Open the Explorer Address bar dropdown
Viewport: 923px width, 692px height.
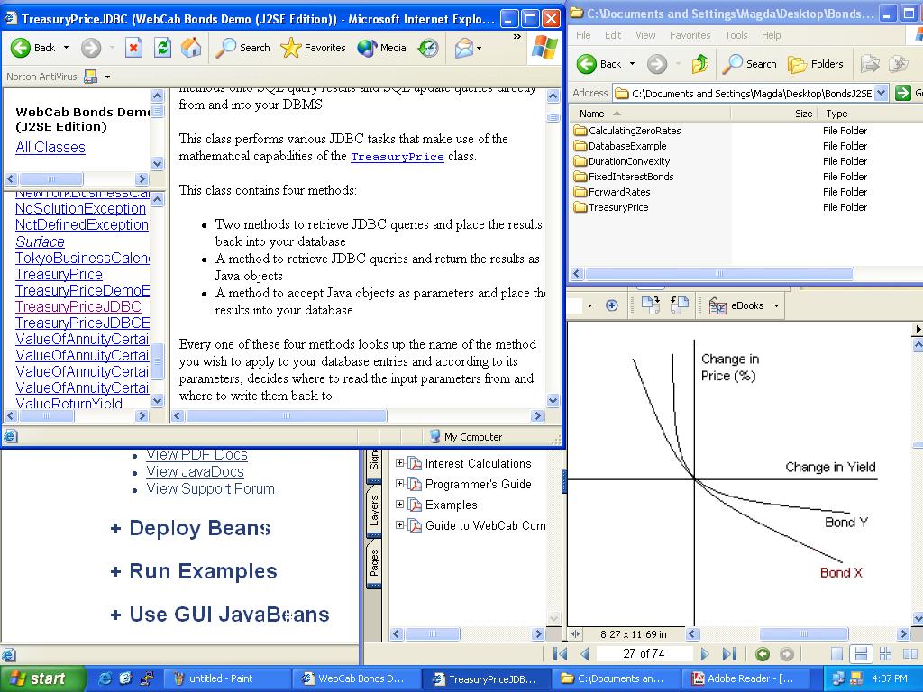[882, 93]
